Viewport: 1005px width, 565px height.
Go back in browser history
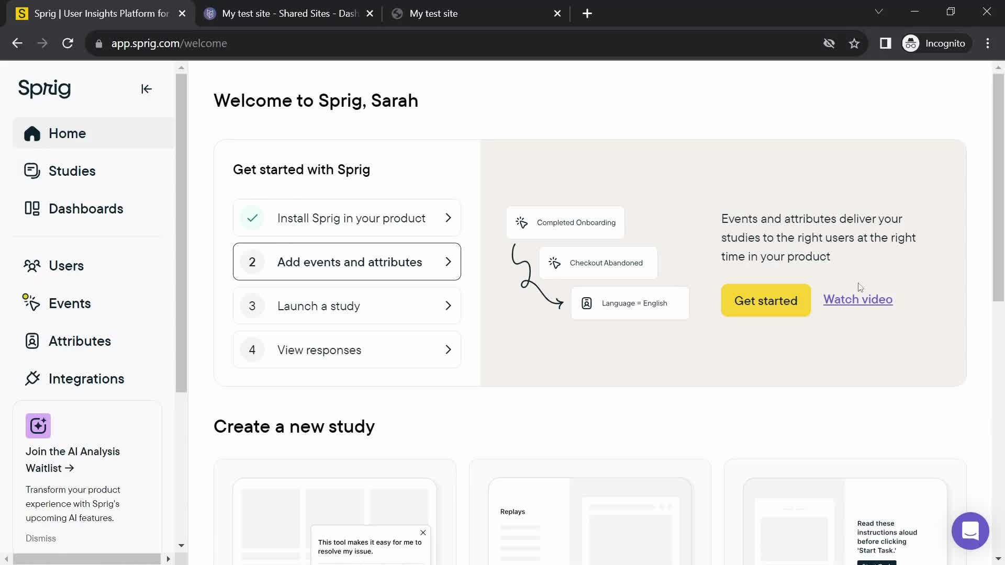click(17, 43)
